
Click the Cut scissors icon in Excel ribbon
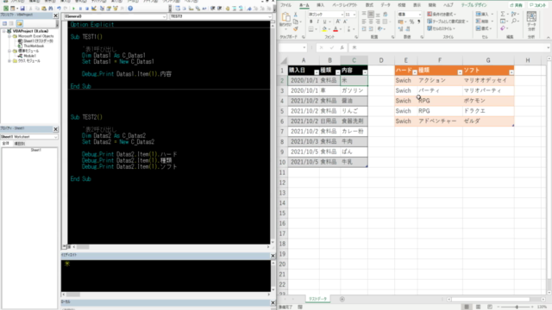pos(295,15)
